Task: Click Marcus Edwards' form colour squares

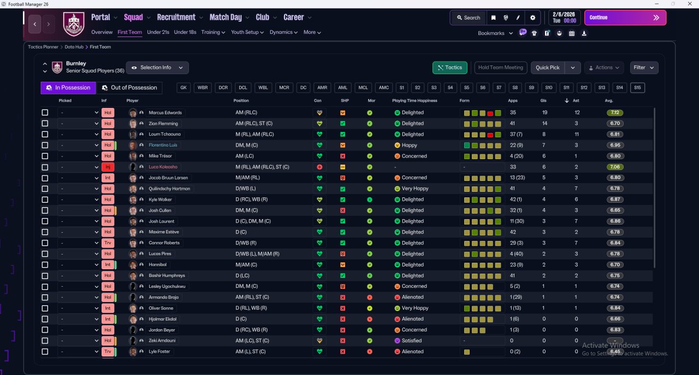Action: [x=483, y=113]
